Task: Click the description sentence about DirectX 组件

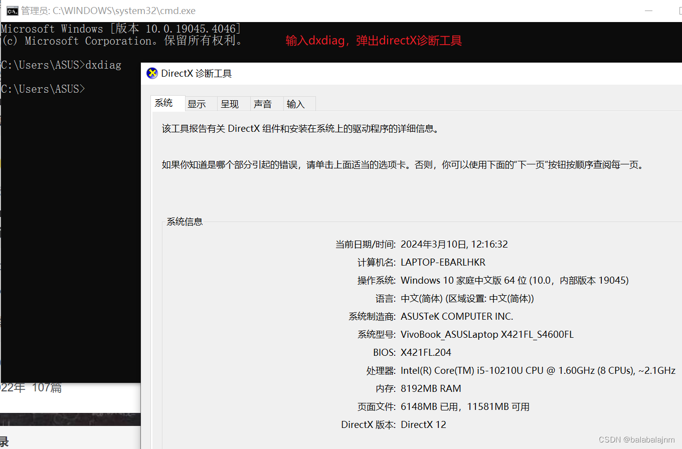Action: tap(301, 128)
